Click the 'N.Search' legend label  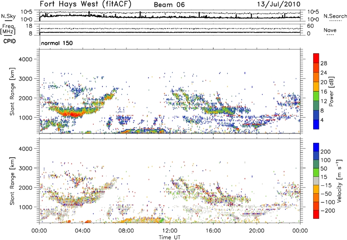click(335, 16)
